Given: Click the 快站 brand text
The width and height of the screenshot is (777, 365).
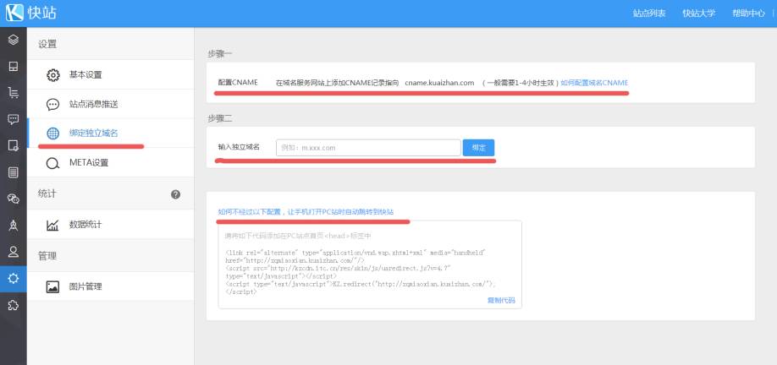Looking at the screenshot, I should 42,13.
